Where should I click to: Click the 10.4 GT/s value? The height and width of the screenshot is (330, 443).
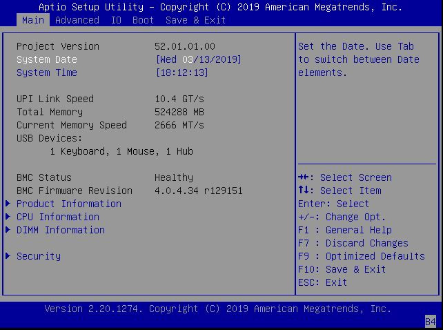[x=179, y=99]
